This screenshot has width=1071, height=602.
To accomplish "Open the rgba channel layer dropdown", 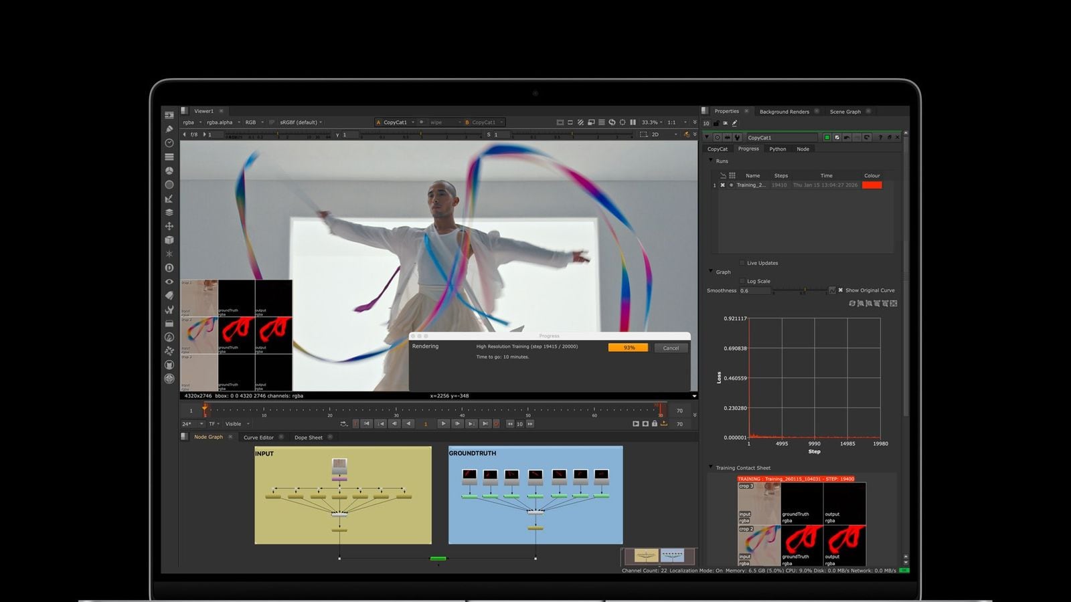I will coord(193,122).
